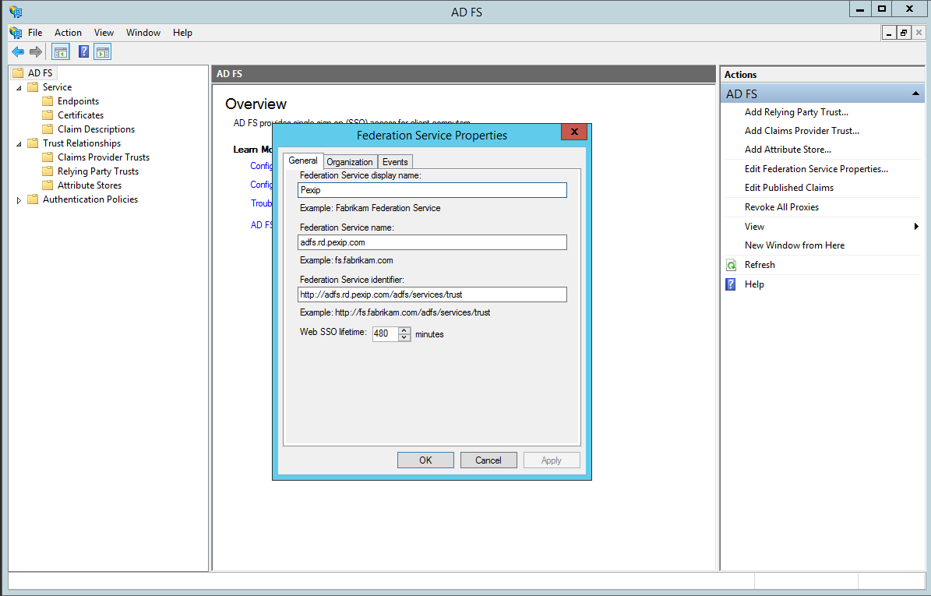Switch to the Events tab
The image size is (931, 596).
395,162
